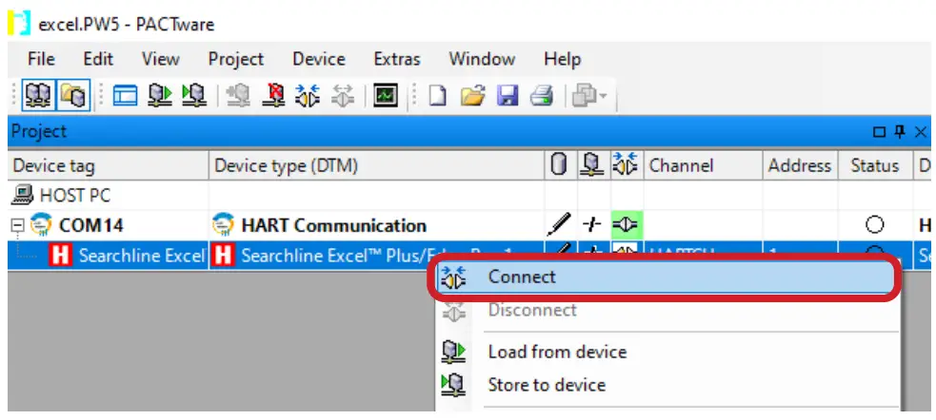Click the green connection icon in COM14 row
The height and width of the screenshot is (420, 936).
point(627,225)
